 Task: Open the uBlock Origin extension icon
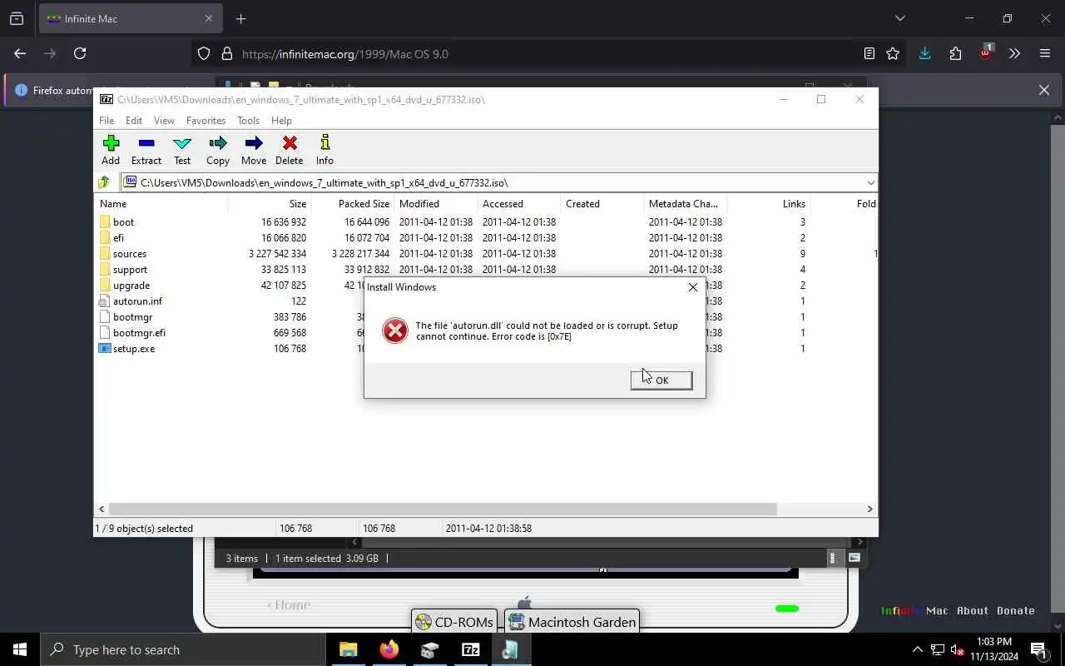(985, 52)
